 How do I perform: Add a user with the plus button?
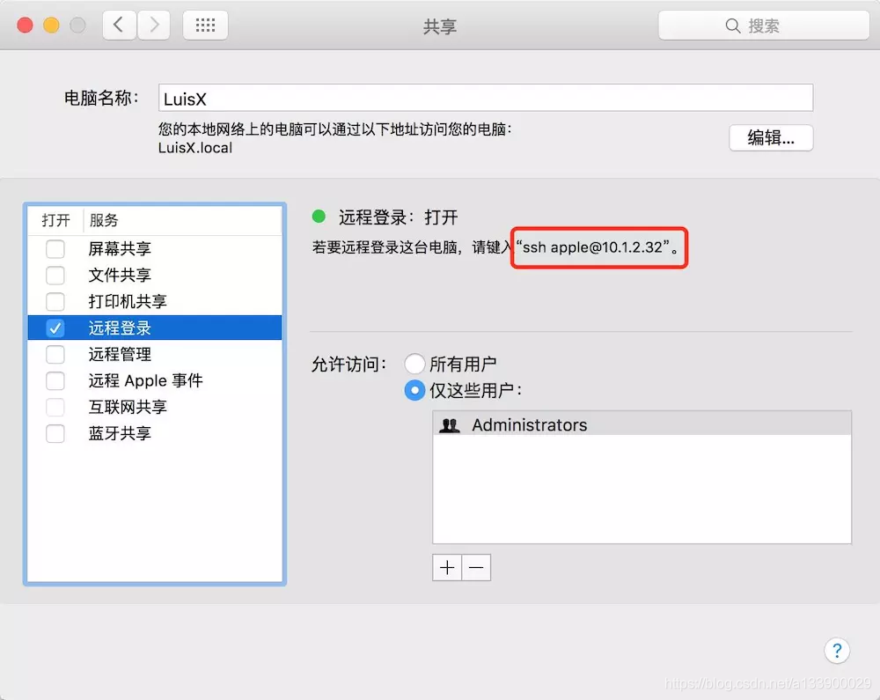(447, 568)
